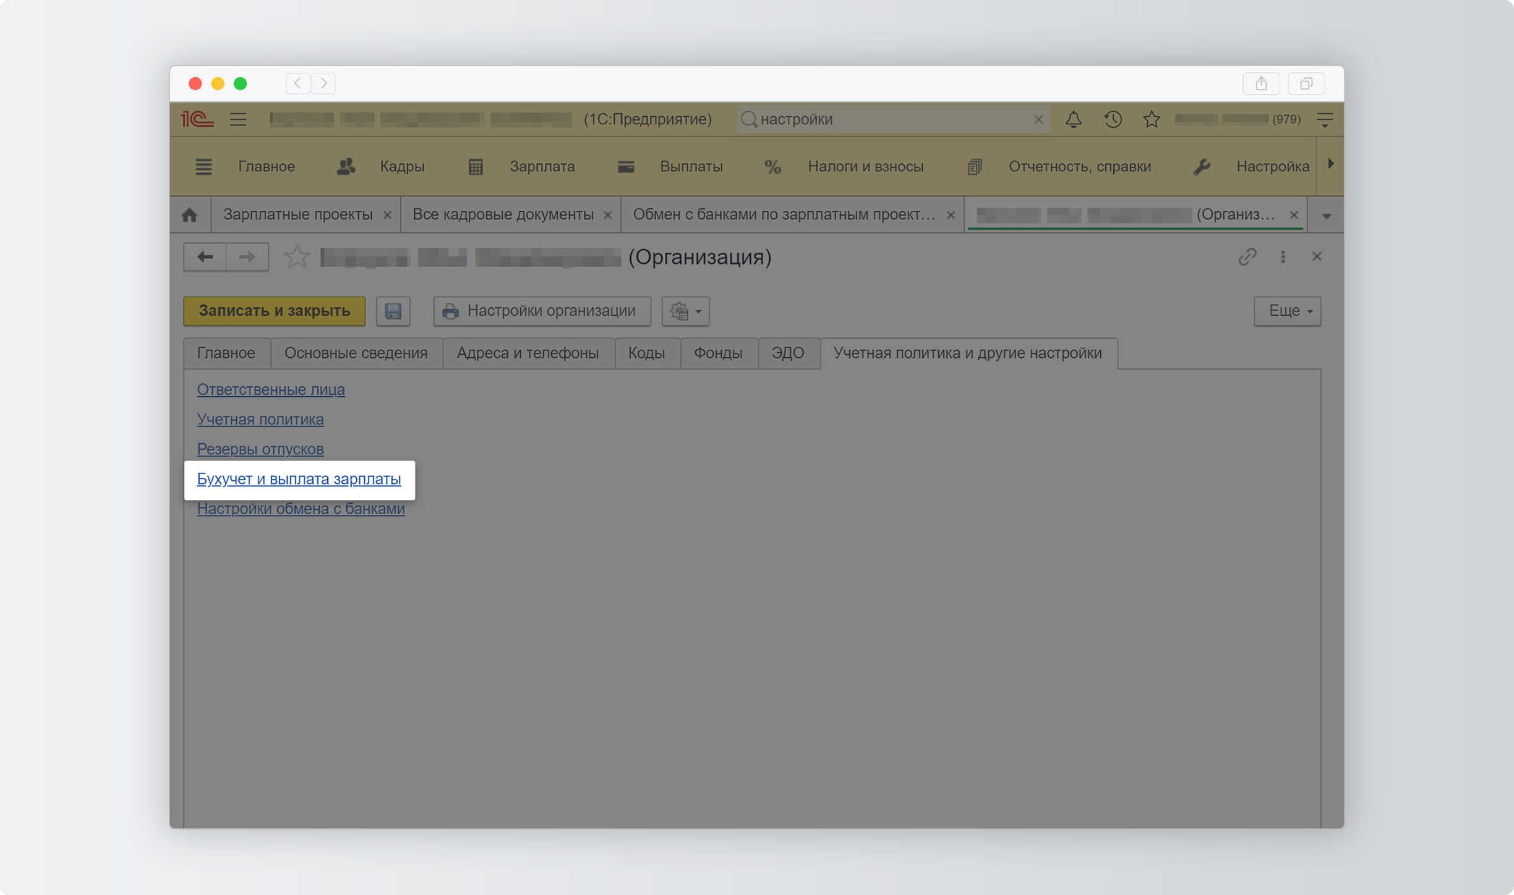Screen dimensions: 1514x895
Task: Open Бухучет и выплата зарплаты link
Action: [x=299, y=479]
